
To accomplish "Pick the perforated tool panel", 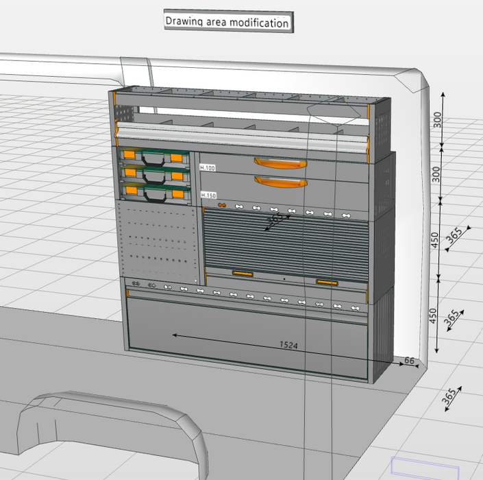I will point(158,240).
